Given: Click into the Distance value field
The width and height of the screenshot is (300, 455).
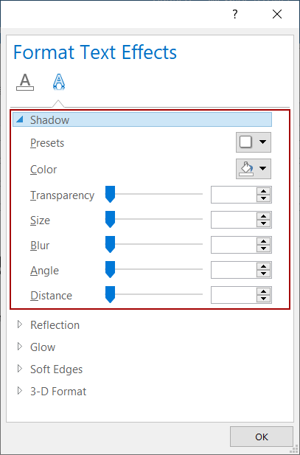Looking at the screenshot, I should pyautogui.click(x=234, y=295).
